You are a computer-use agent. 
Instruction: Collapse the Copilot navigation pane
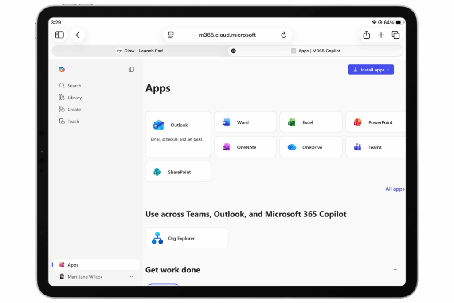tap(131, 69)
